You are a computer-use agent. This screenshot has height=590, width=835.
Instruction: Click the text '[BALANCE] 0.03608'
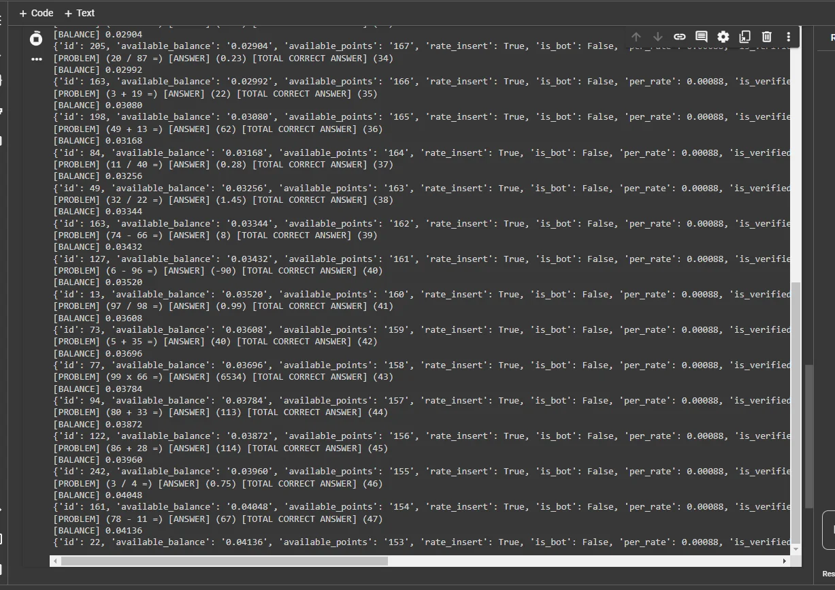tap(98, 318)
